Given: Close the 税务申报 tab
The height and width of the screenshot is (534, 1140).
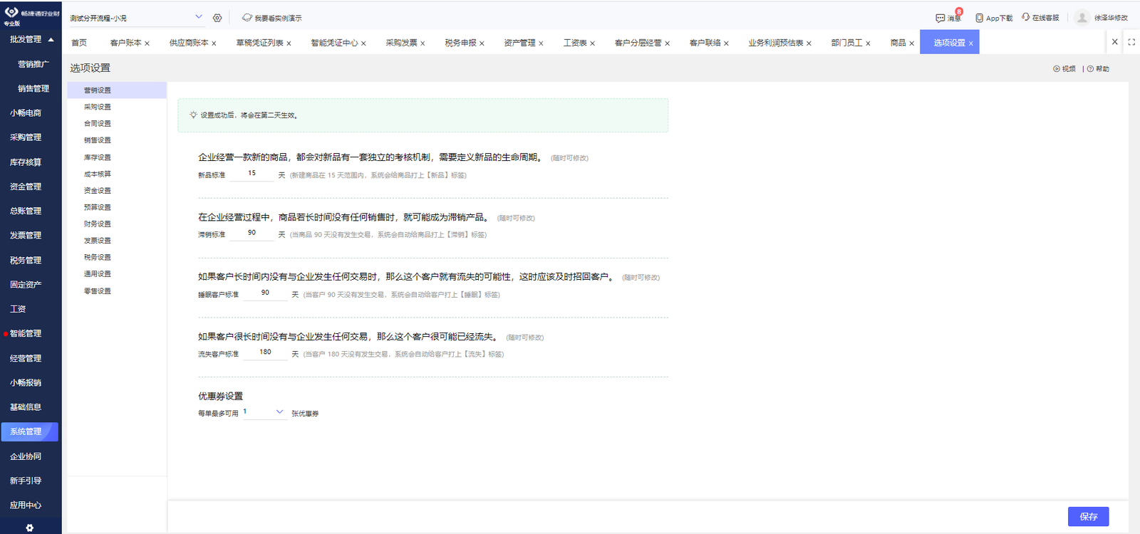Looking at the screenshot, I should tap(482, 43).
